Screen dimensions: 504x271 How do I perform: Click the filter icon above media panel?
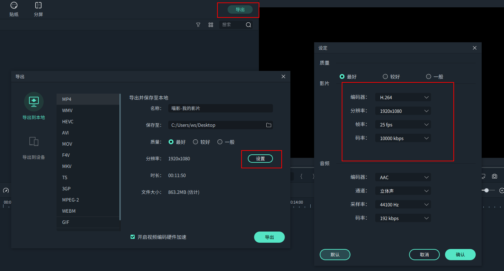pyautogui.click(x=198, y=25)
